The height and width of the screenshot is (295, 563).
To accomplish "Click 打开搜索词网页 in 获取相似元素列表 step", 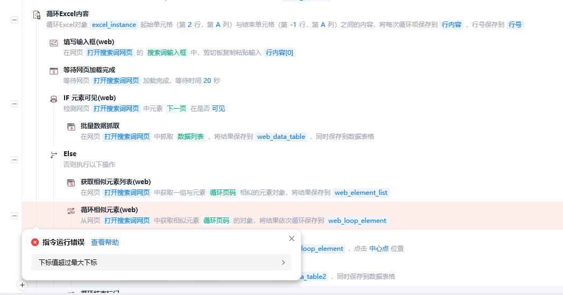I will tap(126, 193).
